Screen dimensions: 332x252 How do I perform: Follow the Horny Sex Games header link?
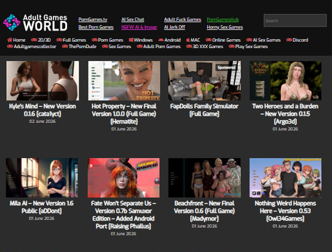click(x=225, y=27)
